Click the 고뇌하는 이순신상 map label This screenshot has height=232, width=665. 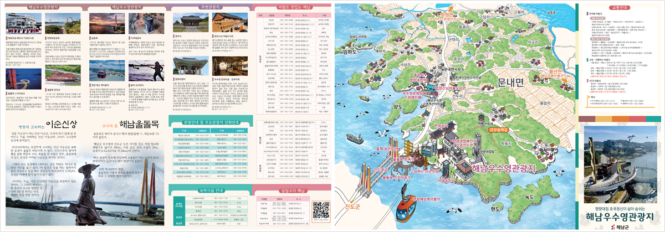pyautogui.click(x=423, y=172)
